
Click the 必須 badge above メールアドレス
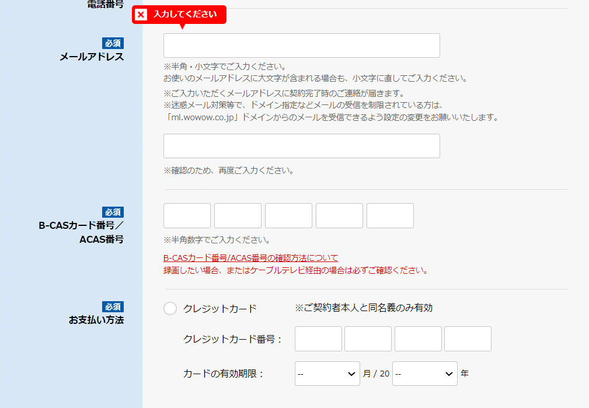113,43
